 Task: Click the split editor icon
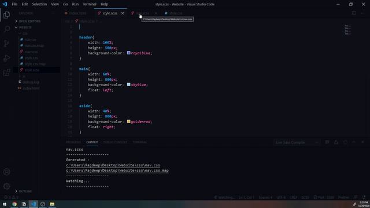click(354, 13)
